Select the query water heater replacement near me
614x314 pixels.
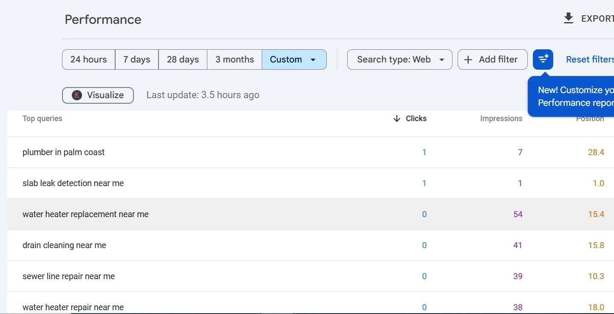tap(85, 214)
